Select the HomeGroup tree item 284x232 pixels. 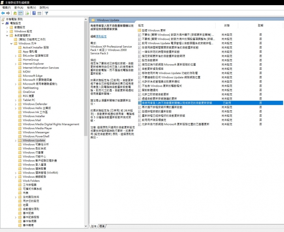pyautogui.click(x=31, y=59)
